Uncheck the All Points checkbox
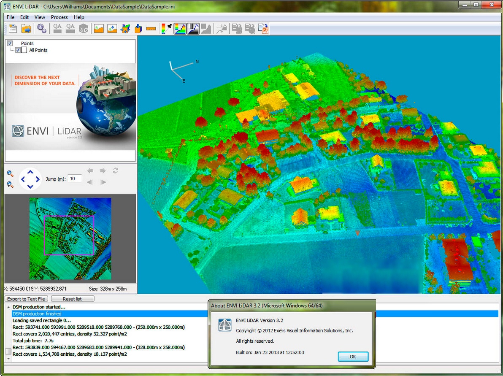The image size is (503, 376). [18, 50]
